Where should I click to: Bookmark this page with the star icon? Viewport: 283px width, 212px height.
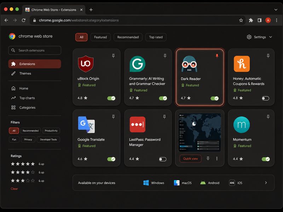click(241, 20)
